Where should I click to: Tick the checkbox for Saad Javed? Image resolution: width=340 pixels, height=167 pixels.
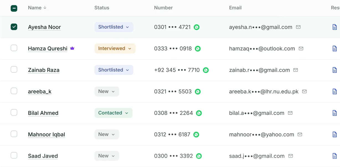pos(14,155)
